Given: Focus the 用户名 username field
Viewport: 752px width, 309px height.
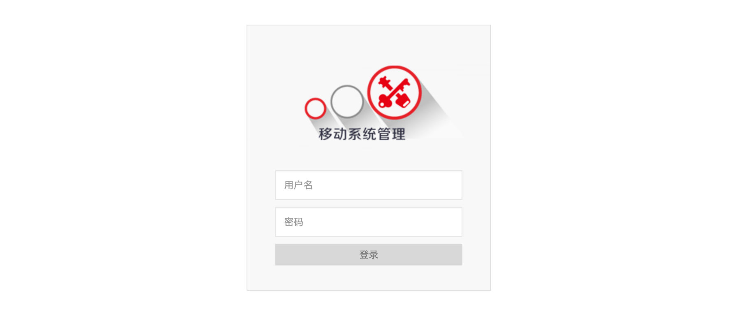Looking at the screenshot, I should pos(369,185).
